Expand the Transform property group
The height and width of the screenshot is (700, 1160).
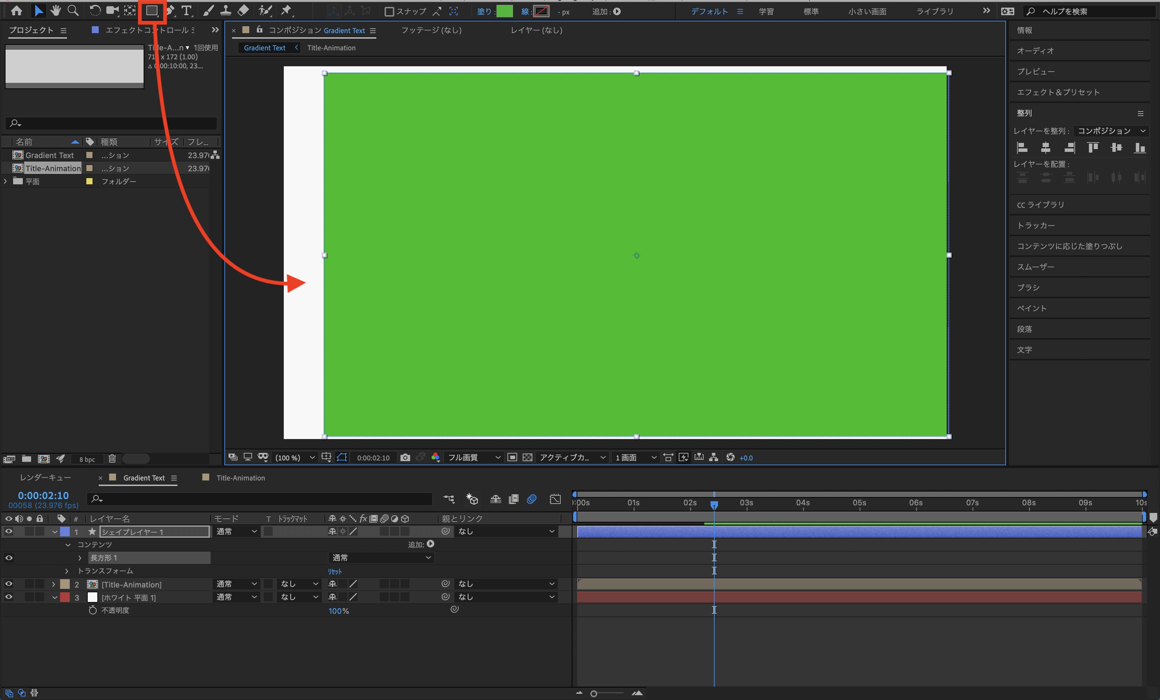(x=67, y=571)
